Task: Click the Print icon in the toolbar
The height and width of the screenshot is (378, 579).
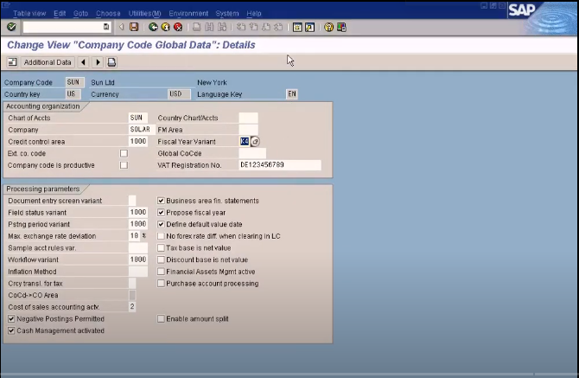Action: [x=197, y=27]
